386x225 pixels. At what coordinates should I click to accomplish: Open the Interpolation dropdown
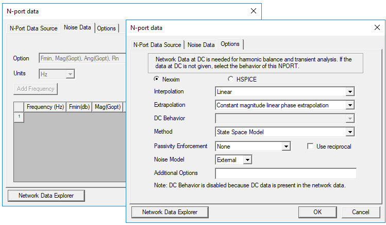[x=350, y=92]
